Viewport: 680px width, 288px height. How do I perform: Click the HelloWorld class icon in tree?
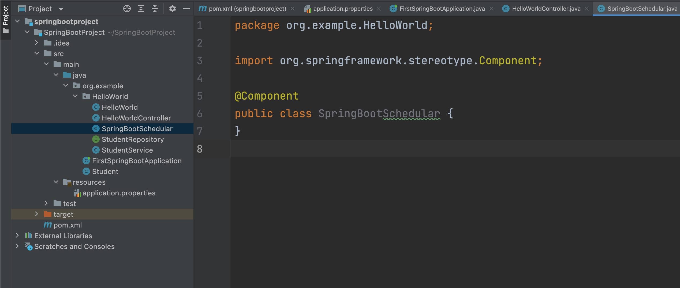(x=96, y=107)
